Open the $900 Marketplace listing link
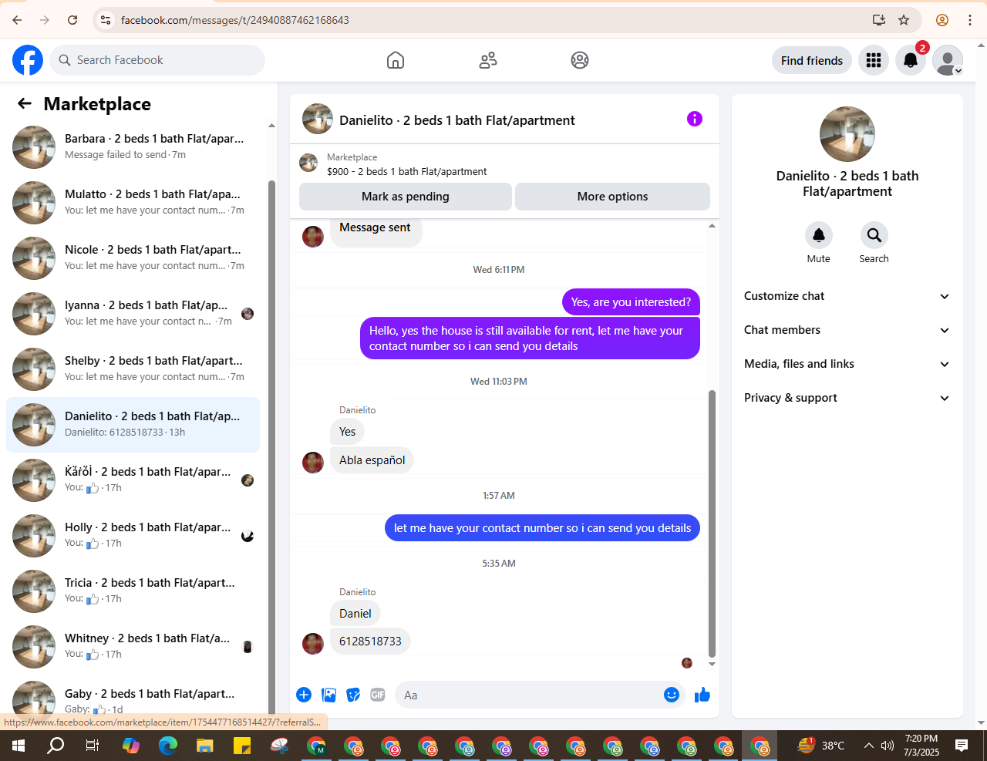 pos(407,171)
